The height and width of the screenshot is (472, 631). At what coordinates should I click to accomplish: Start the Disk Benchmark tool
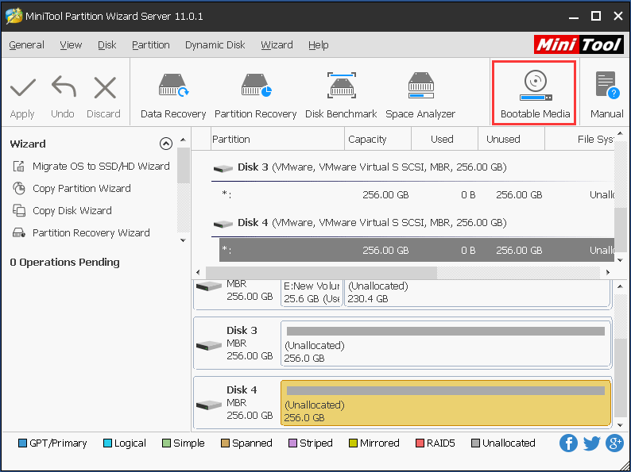coord(341,95)
